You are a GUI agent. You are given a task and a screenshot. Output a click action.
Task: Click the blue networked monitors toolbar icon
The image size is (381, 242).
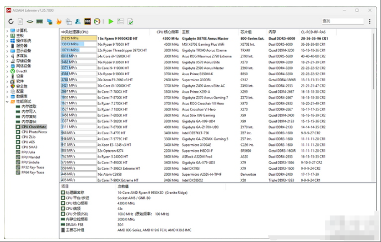tap(50, 22)
